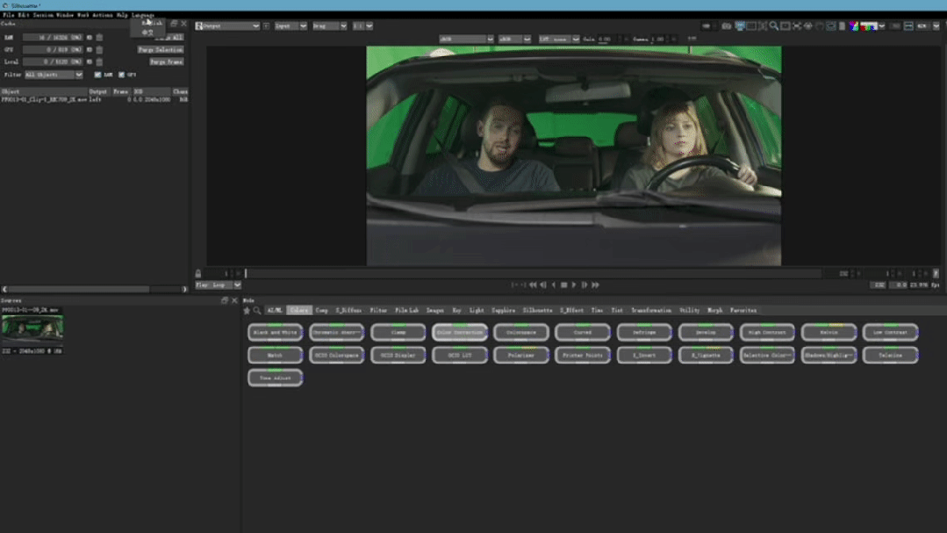Click the Purge Frame button
947x533 pixels.
point(166,61)
